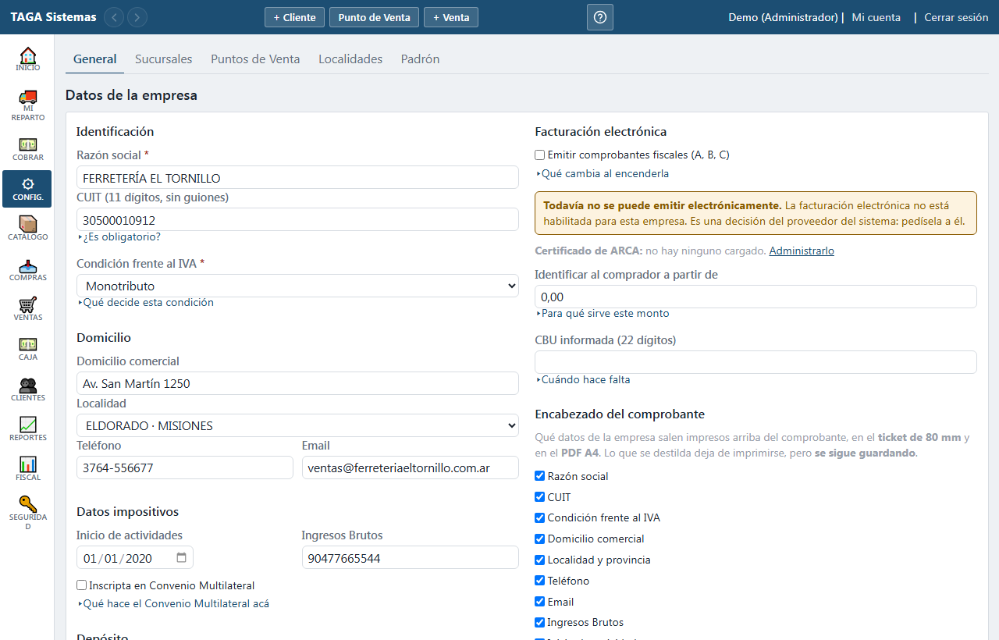The width and height of the screenshot is (999, 640).
Task: Open the Ventas shopping cart icon
Action: (27, 309)
